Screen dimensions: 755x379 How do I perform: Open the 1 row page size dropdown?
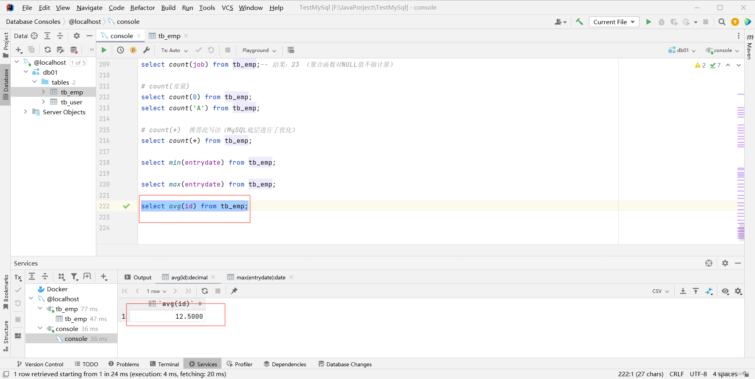click(156, 291)
